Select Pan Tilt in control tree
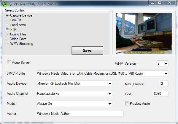 [15, 20]
